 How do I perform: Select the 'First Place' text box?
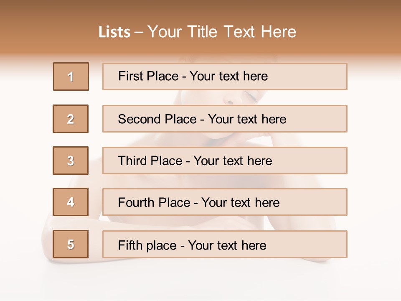coord(225,77)
